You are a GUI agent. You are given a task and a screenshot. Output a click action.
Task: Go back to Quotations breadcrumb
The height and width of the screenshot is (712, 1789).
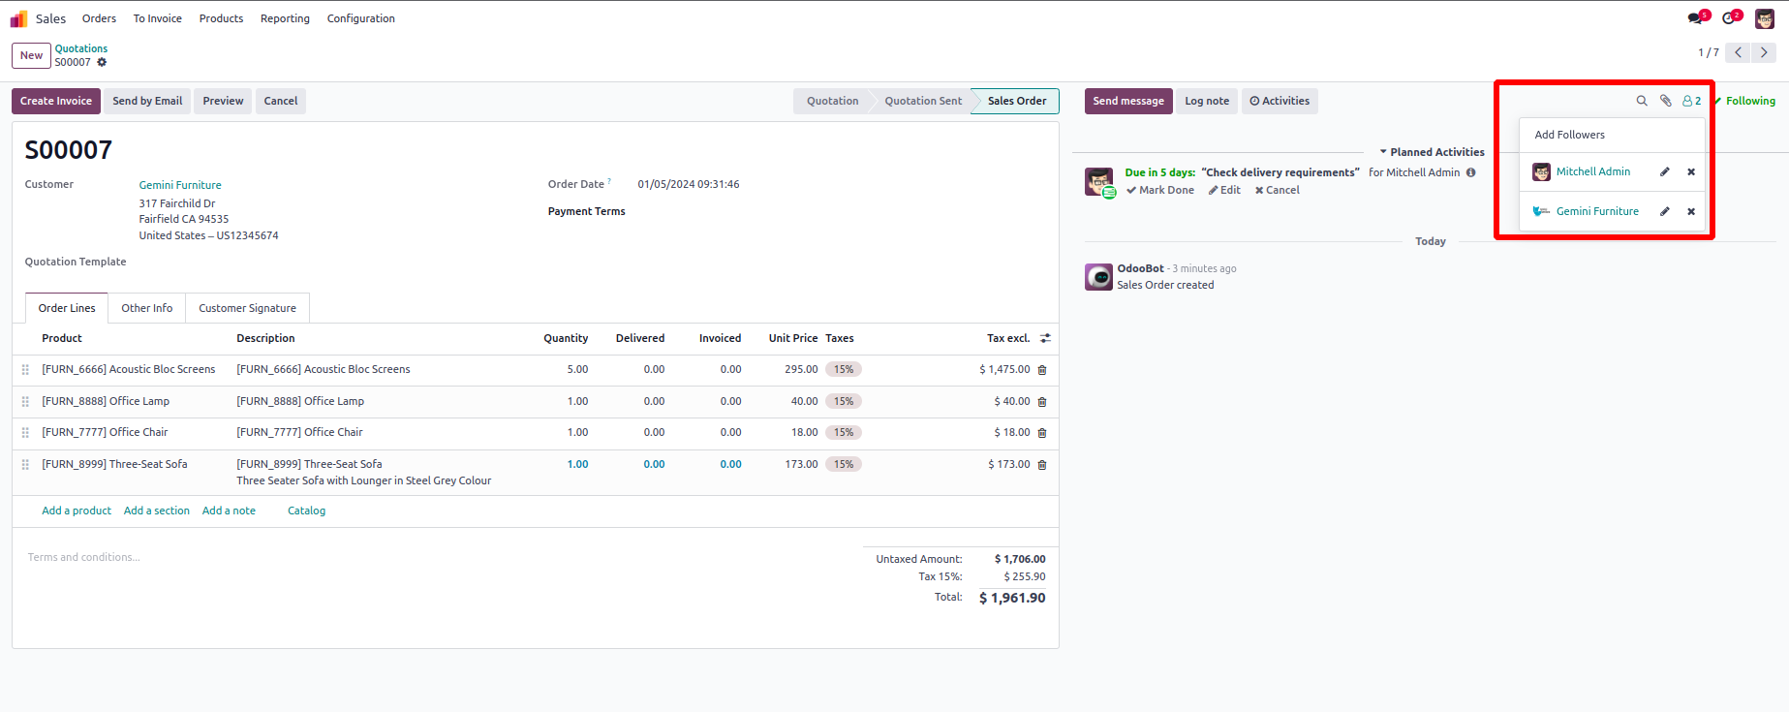tap(81, 48)
